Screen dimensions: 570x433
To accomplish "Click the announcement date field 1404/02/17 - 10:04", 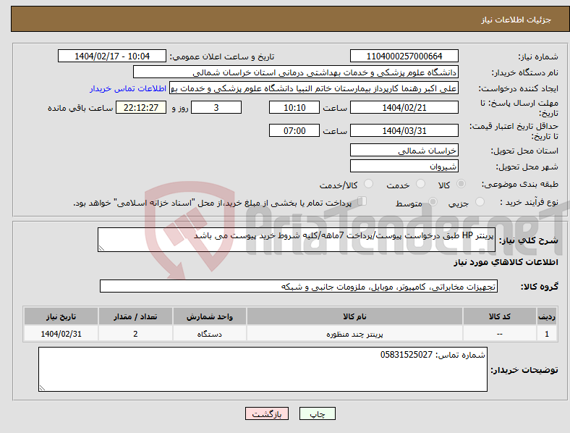I will 112,56.
